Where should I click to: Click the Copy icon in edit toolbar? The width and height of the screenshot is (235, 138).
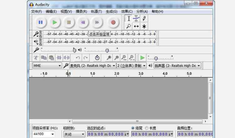[x=44, y=58]
